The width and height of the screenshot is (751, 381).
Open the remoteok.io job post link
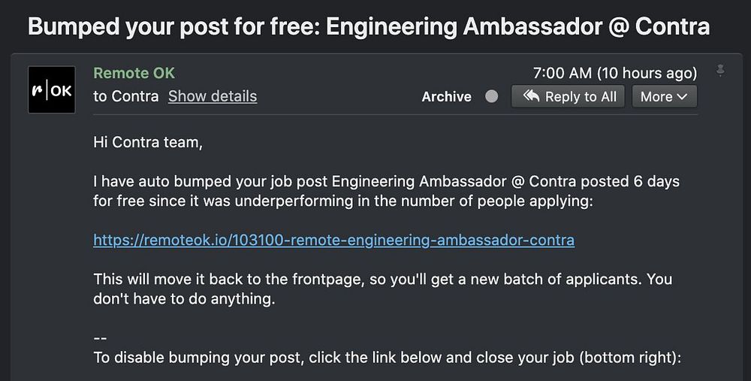point(333,240)
